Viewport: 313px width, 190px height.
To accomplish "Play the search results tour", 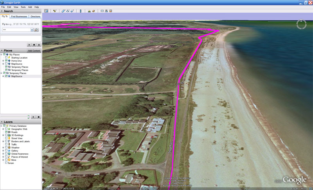I will (x=29, y=45).
